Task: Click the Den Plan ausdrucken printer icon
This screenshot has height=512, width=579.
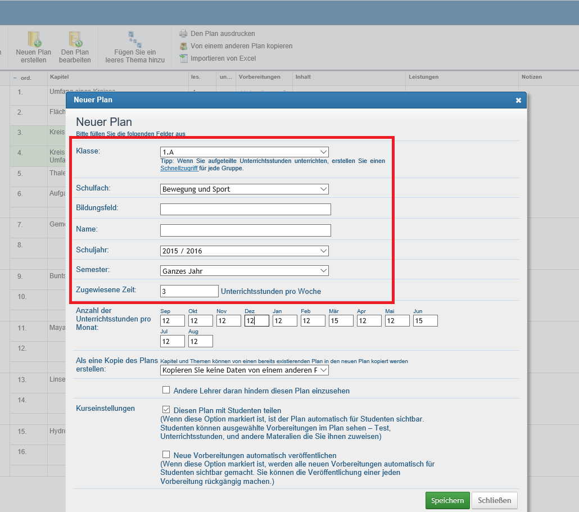Action: click(183, 34)
